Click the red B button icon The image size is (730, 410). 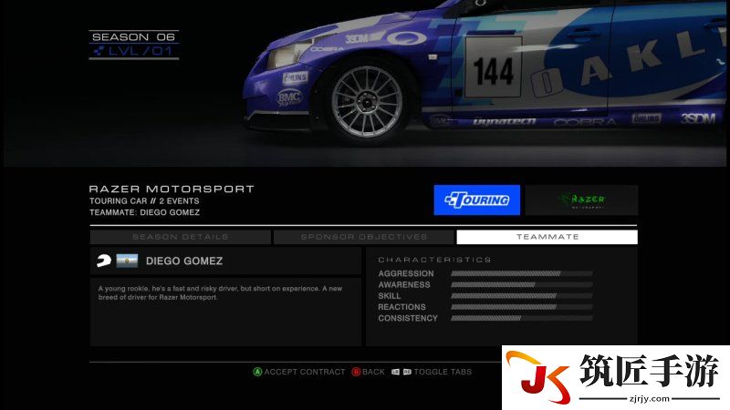pos(356,372)
